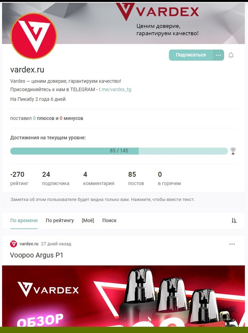Click the 24 подписчика counter

[x=56, y=179]
